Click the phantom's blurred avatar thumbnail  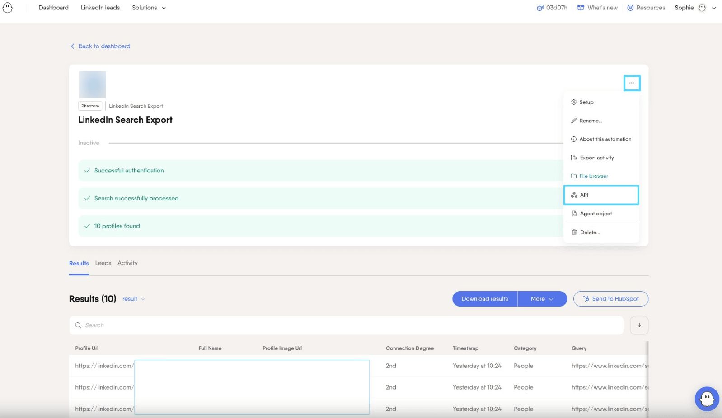93,85
